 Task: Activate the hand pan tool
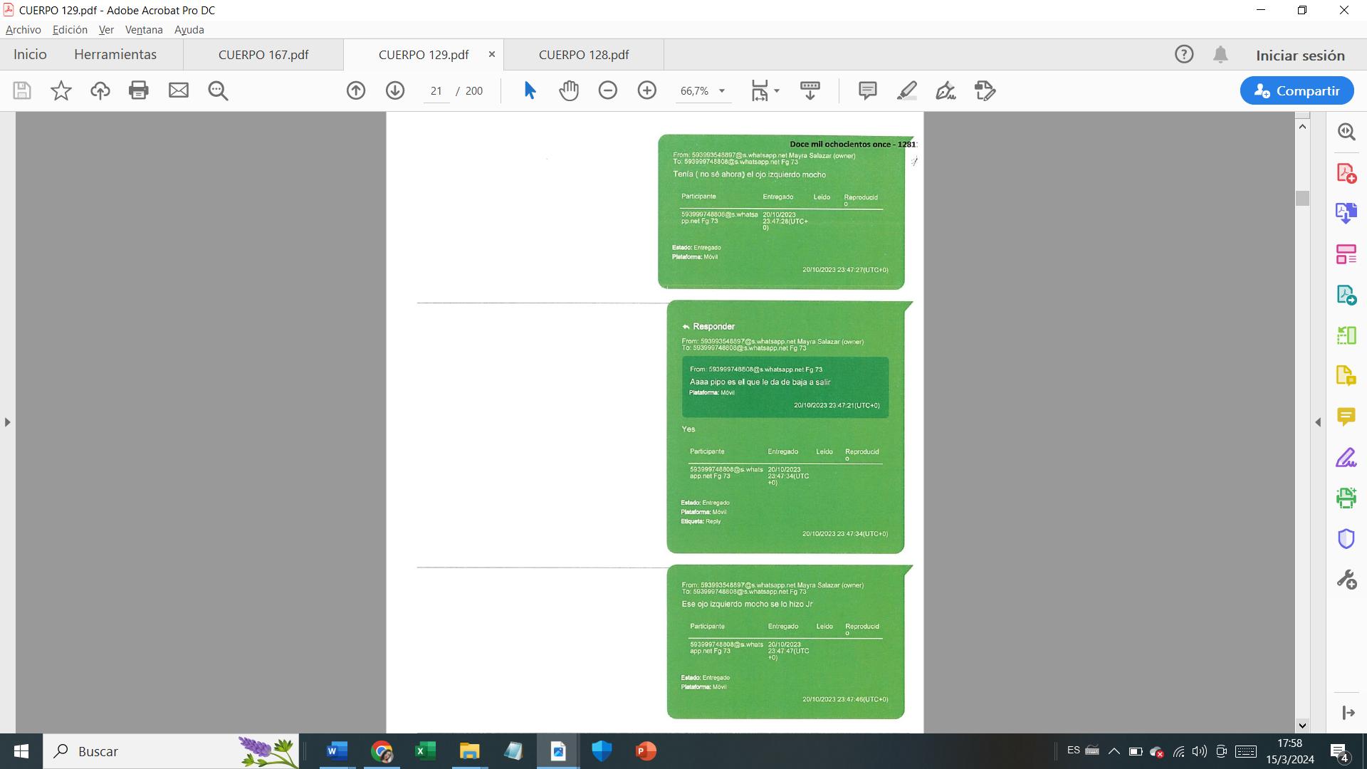pyautogui.click(x=569, y=90)
